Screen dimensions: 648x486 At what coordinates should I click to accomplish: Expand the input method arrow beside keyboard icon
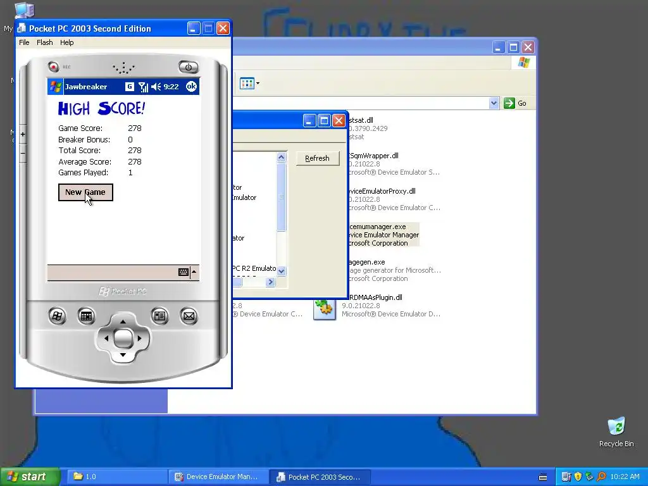194,272
